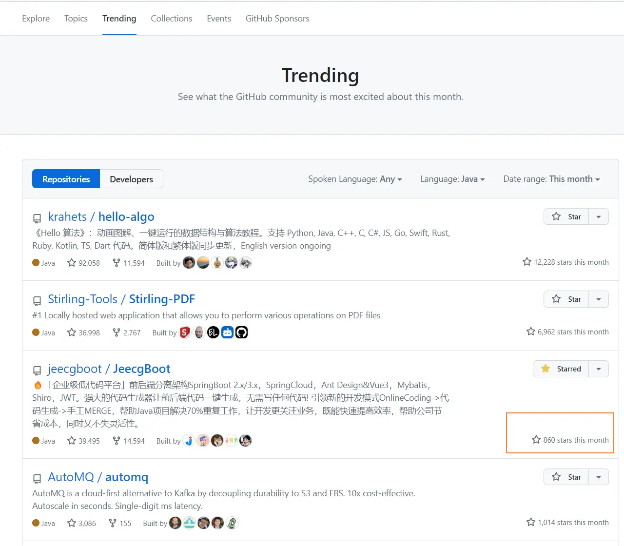Click fifth contributor avatar of automq
The width and height of the screenshot is (624, 546).
click(x=232, y=523)
